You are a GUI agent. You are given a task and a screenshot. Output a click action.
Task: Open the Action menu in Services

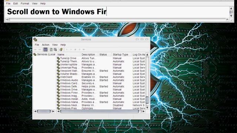[x=46, y=45]
